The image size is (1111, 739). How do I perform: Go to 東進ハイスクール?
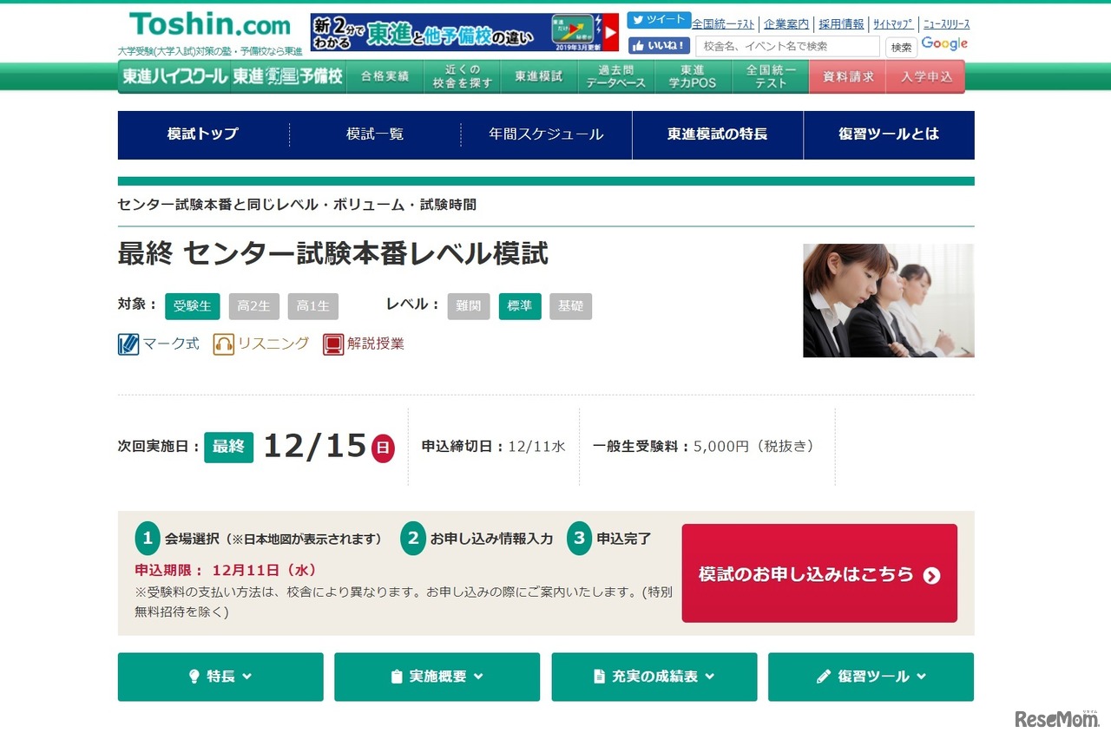point(174,76)
